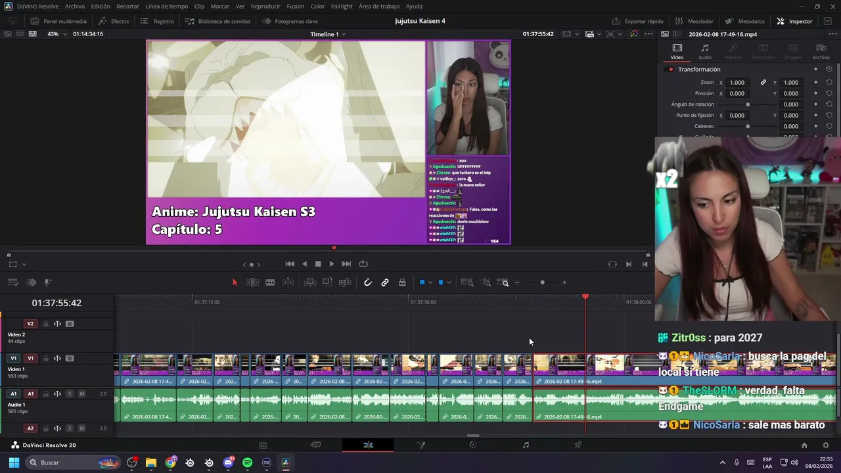Screen dimensions: 841x473
Task: Open Biblioteca de sonidos panel
Action: [x=217, y=21]
